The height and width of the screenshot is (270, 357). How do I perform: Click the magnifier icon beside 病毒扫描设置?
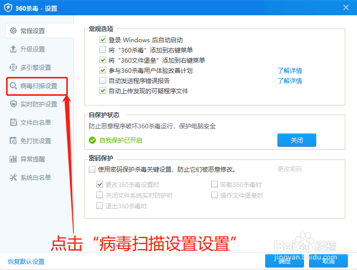coord(13,86)
